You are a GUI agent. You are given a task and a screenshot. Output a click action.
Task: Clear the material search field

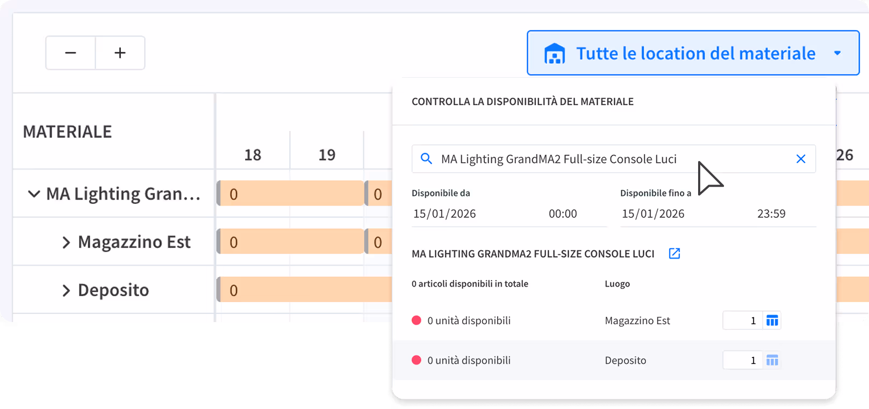tap(801, 159)
